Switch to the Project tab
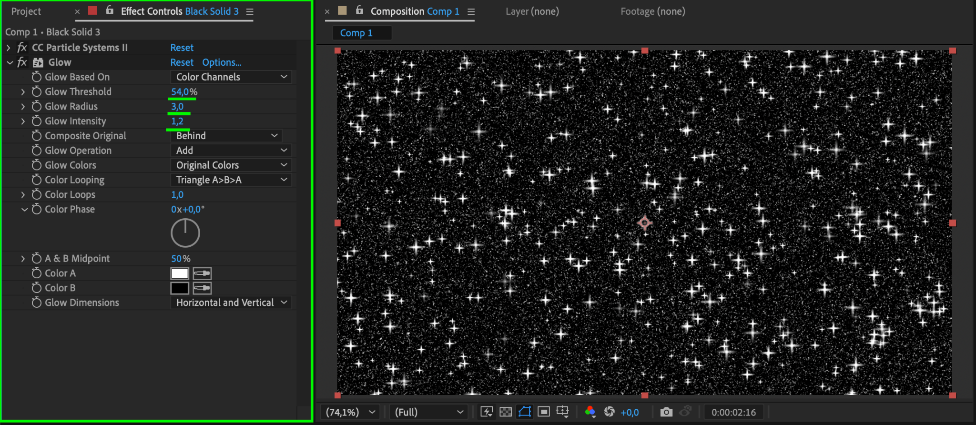976x425 pixels. (26, 11)
